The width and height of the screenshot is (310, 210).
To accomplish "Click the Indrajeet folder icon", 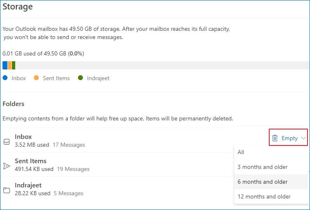I will click(7, 190).
